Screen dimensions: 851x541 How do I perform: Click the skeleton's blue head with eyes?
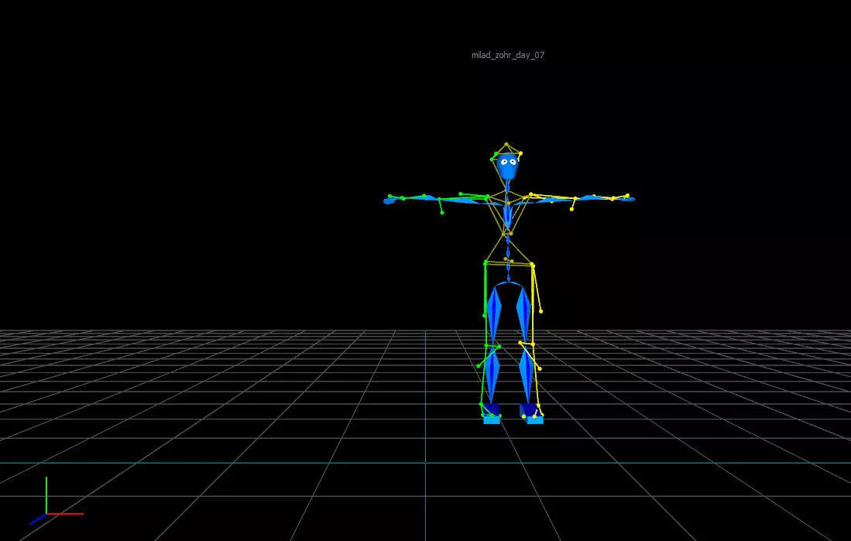[x=508, y=166]
